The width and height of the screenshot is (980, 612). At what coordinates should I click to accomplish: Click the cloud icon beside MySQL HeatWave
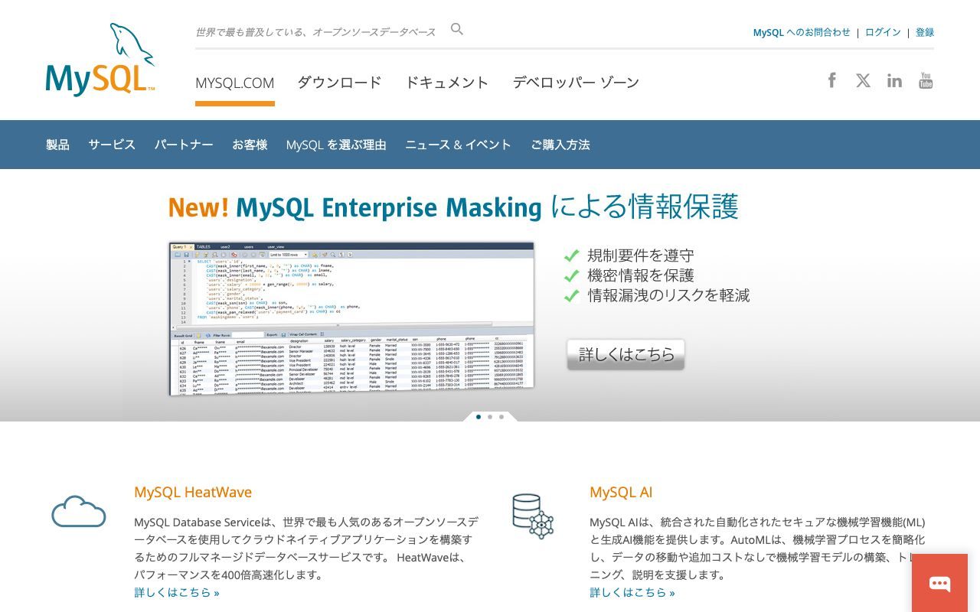[x=79, y=511]
